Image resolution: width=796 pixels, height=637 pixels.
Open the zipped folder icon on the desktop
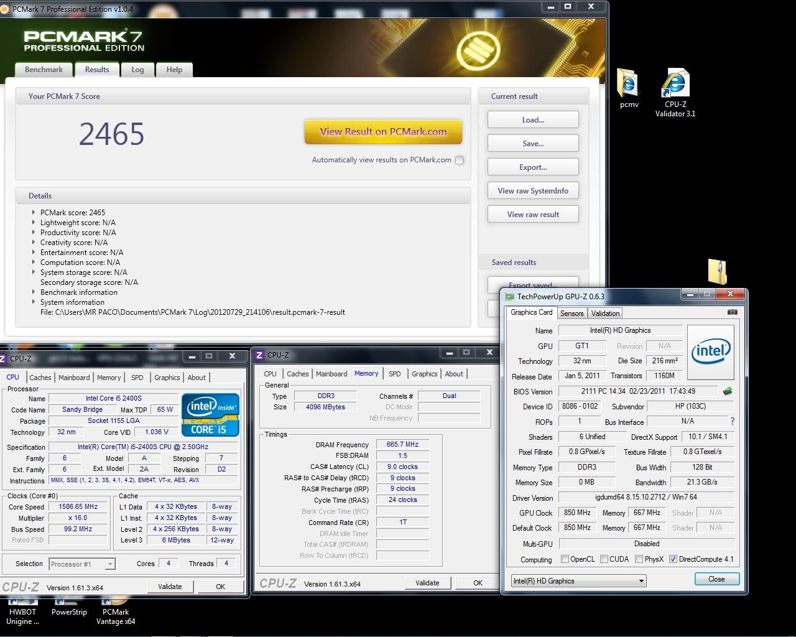[718, 271]
